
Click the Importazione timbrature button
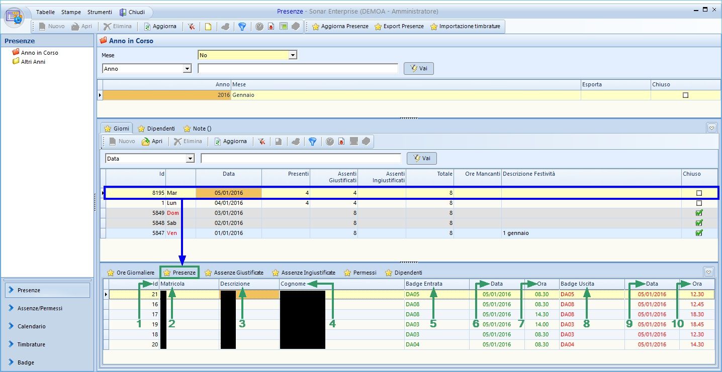point(465,27)
